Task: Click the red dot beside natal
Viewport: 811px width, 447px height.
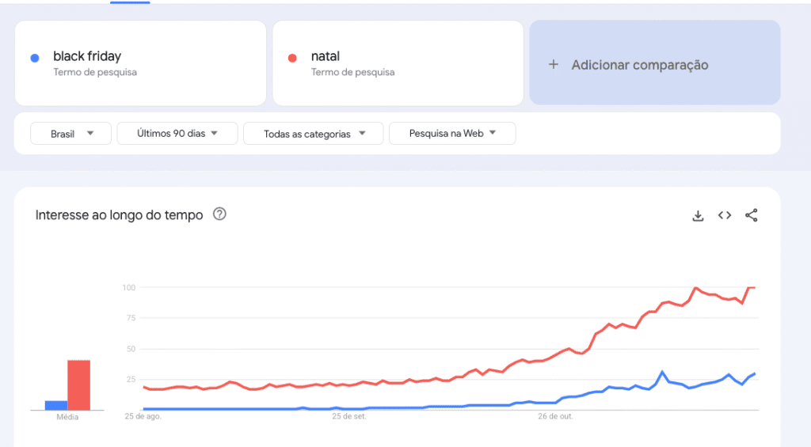Action: point(292,58)
